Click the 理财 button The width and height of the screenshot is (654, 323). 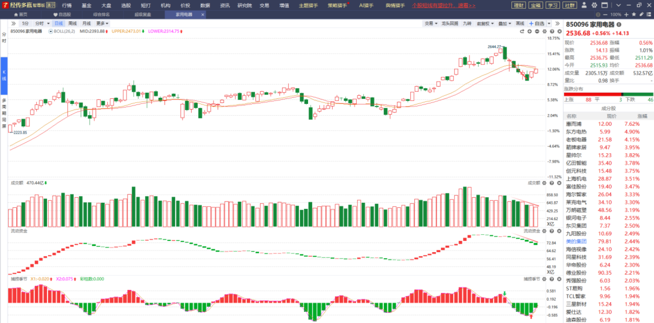(x=518, y=6)
